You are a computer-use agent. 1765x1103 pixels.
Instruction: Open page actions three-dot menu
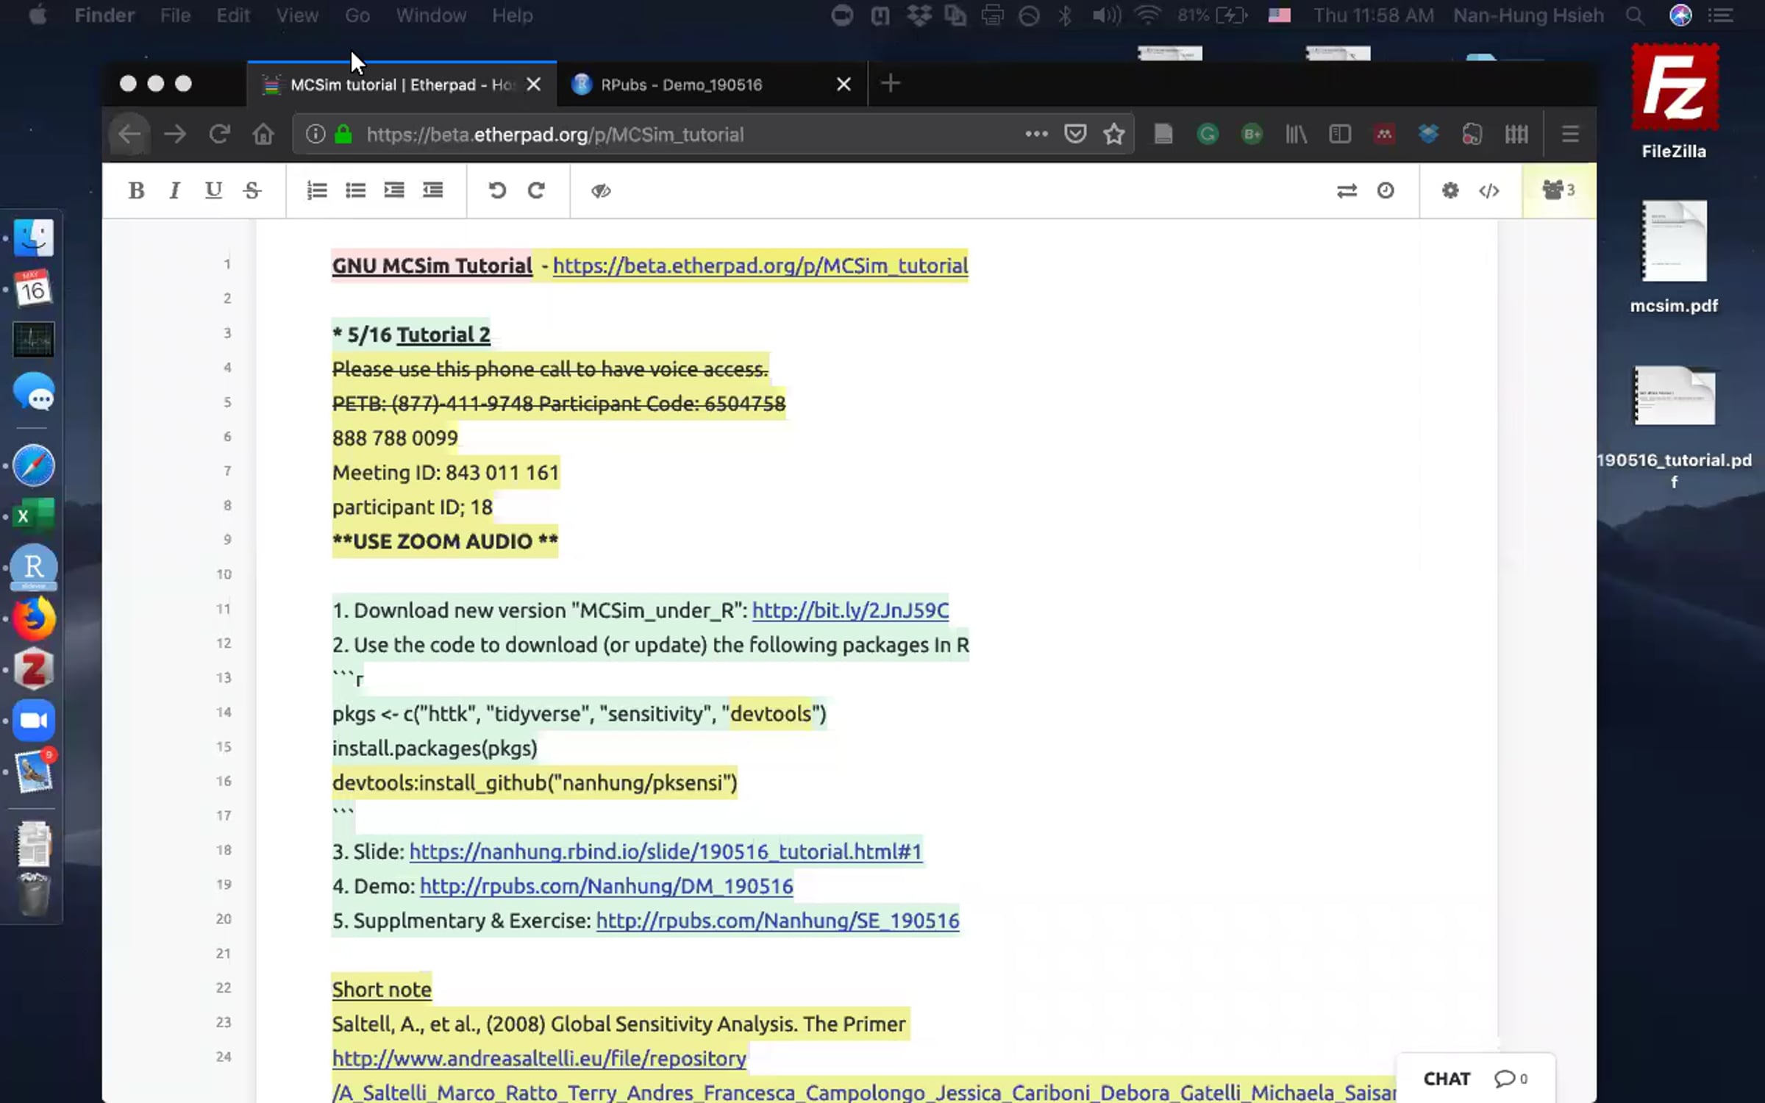click(x=1036, y=134)
